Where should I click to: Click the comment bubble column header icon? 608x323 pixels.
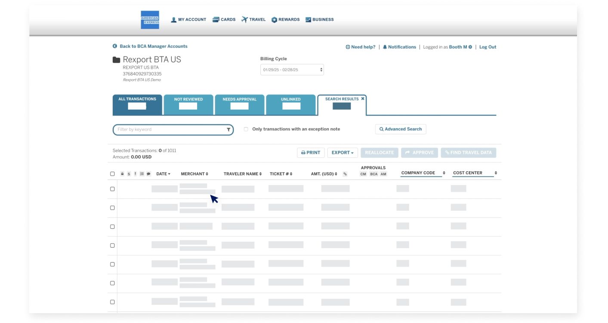point(148,173)
